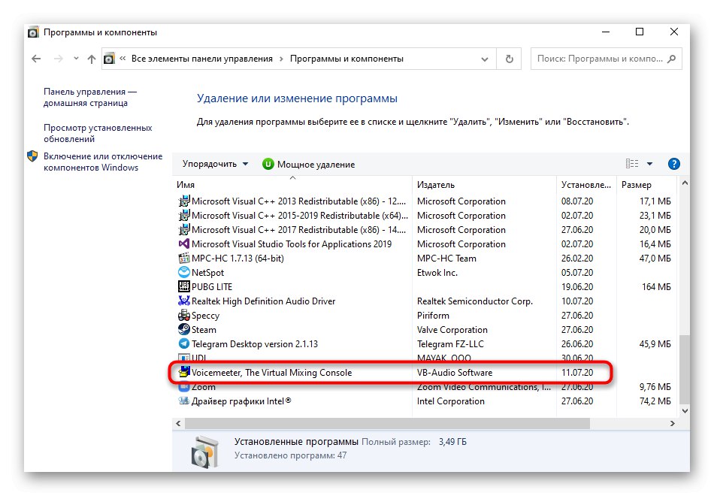Click installed programs disc icon in details pane
The width and height of the screenshot is (714, 496).
pyautogui.click(x=204, y=452)
